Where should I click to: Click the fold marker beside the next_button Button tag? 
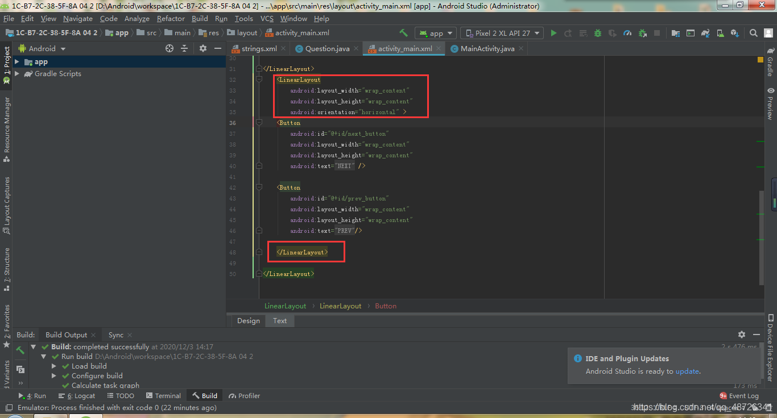click(259, 123)
